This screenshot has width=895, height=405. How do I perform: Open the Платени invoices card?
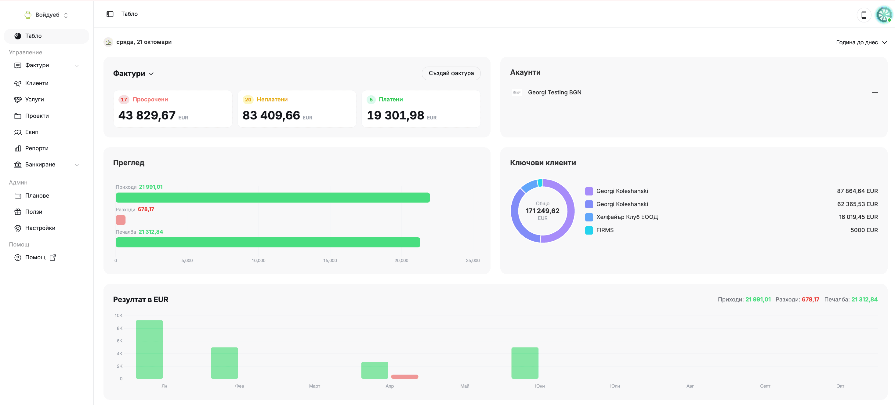[421, 109]
